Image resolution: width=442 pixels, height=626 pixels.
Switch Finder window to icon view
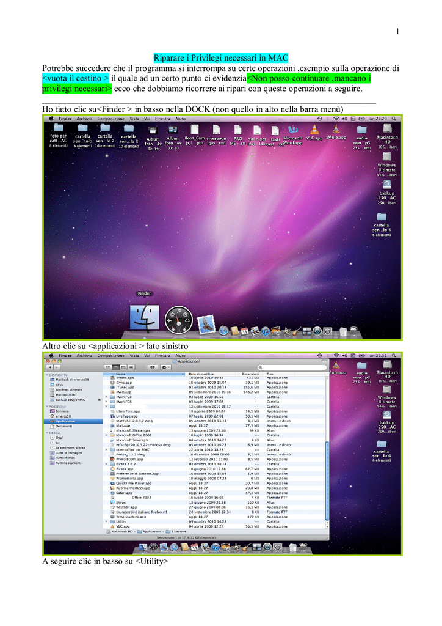click(108, 367)
